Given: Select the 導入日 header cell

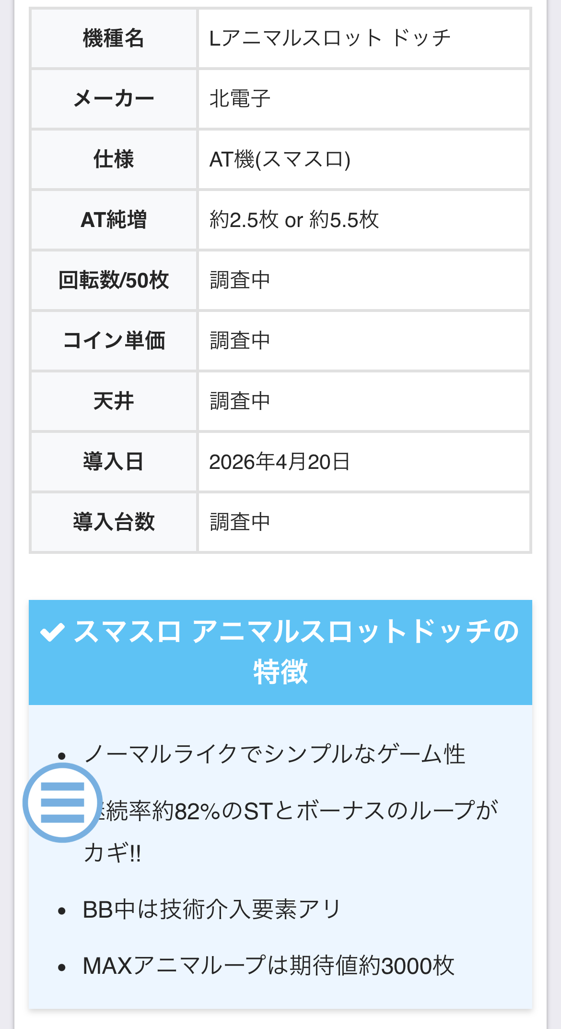Looking at the screenshot, I should point(114,462).
